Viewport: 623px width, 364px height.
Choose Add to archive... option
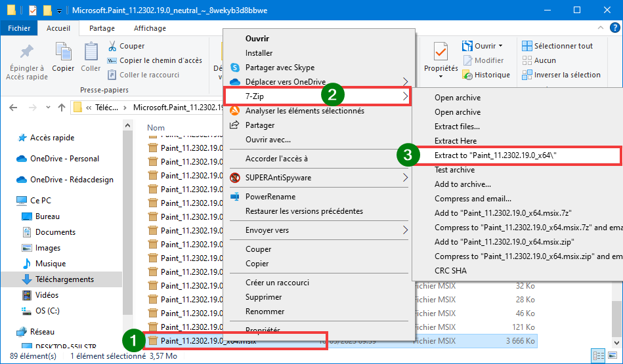518,184
